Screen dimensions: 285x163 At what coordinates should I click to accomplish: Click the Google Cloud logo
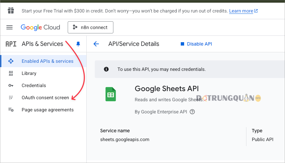(x=40, y=27)
